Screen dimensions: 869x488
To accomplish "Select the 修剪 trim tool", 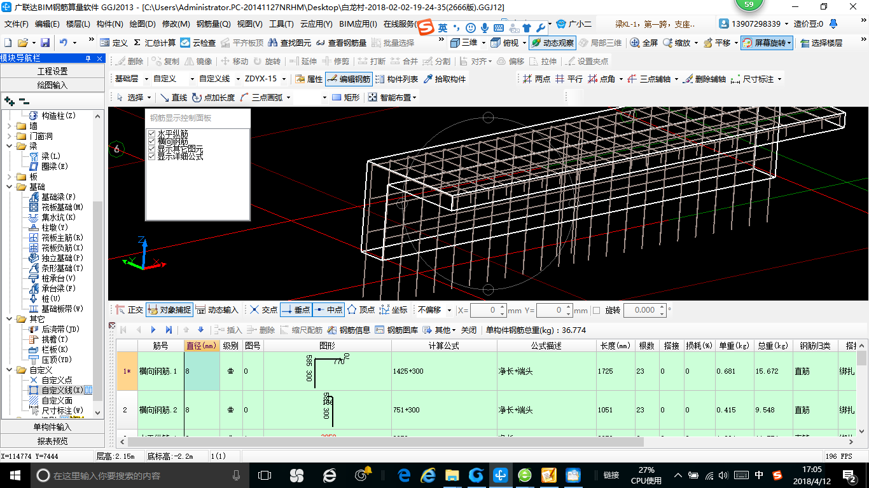I will click(x=335, y=61).
